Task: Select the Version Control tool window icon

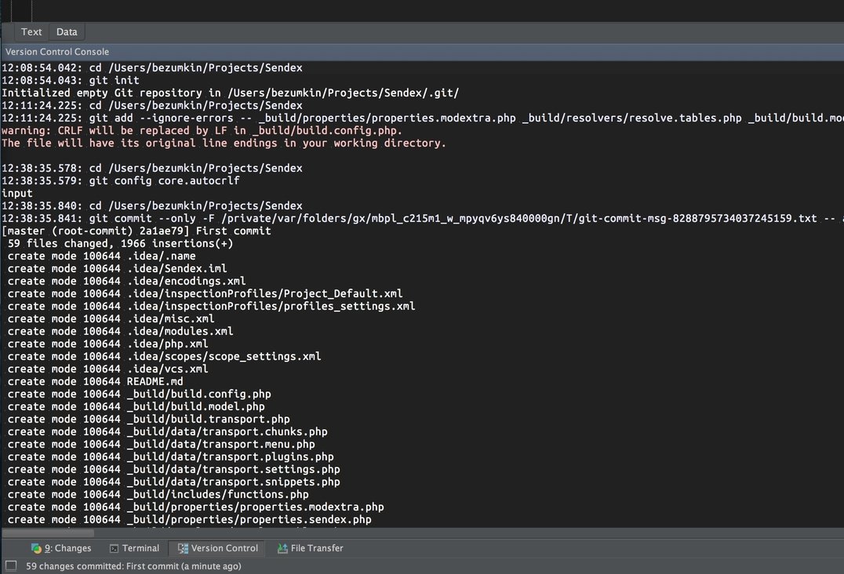Action: coord(184,548)
